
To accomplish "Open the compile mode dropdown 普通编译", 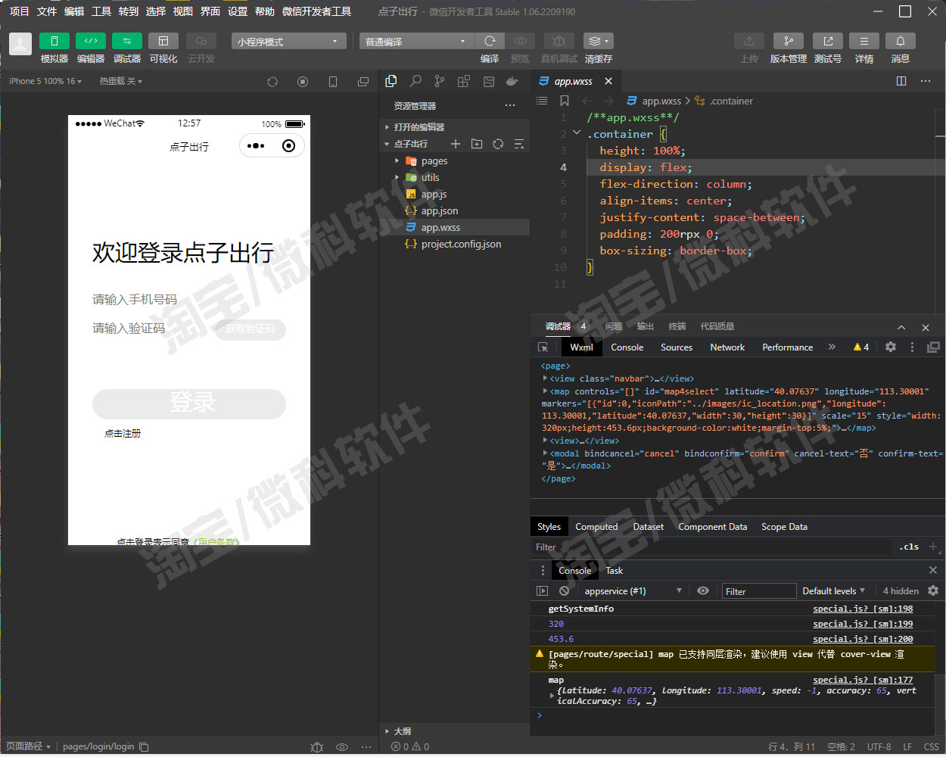I will (416, 42).
